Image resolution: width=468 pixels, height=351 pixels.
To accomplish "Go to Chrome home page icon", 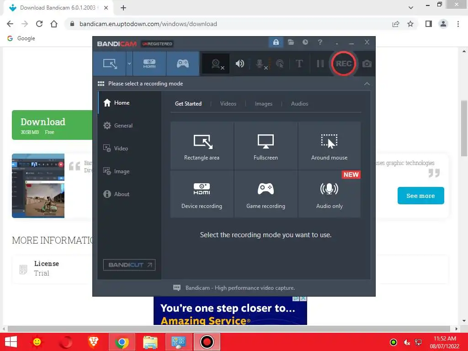I will click(x=54, y=24).
